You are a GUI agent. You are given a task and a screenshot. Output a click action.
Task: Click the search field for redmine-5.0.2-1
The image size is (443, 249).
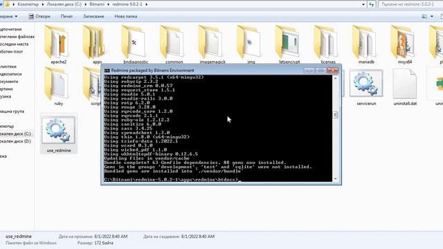click(410, 4)
